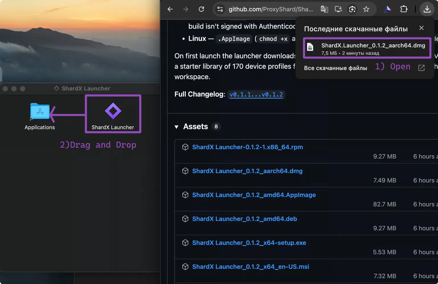Image resolution: width=438 pixels, height=284 pixels.
Task: Download ShardX Launcher_0.1.2_amd64.deb
Action: pyautogui.click(x=245, y=219)
